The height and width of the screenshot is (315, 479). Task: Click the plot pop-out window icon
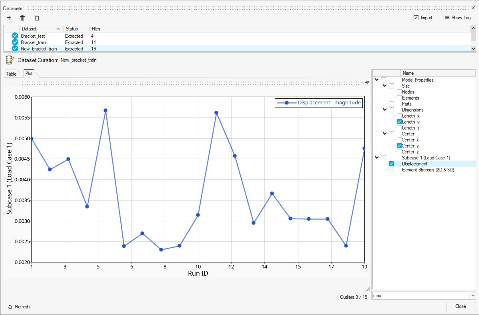pyautogui.click(x=366, y=83)
